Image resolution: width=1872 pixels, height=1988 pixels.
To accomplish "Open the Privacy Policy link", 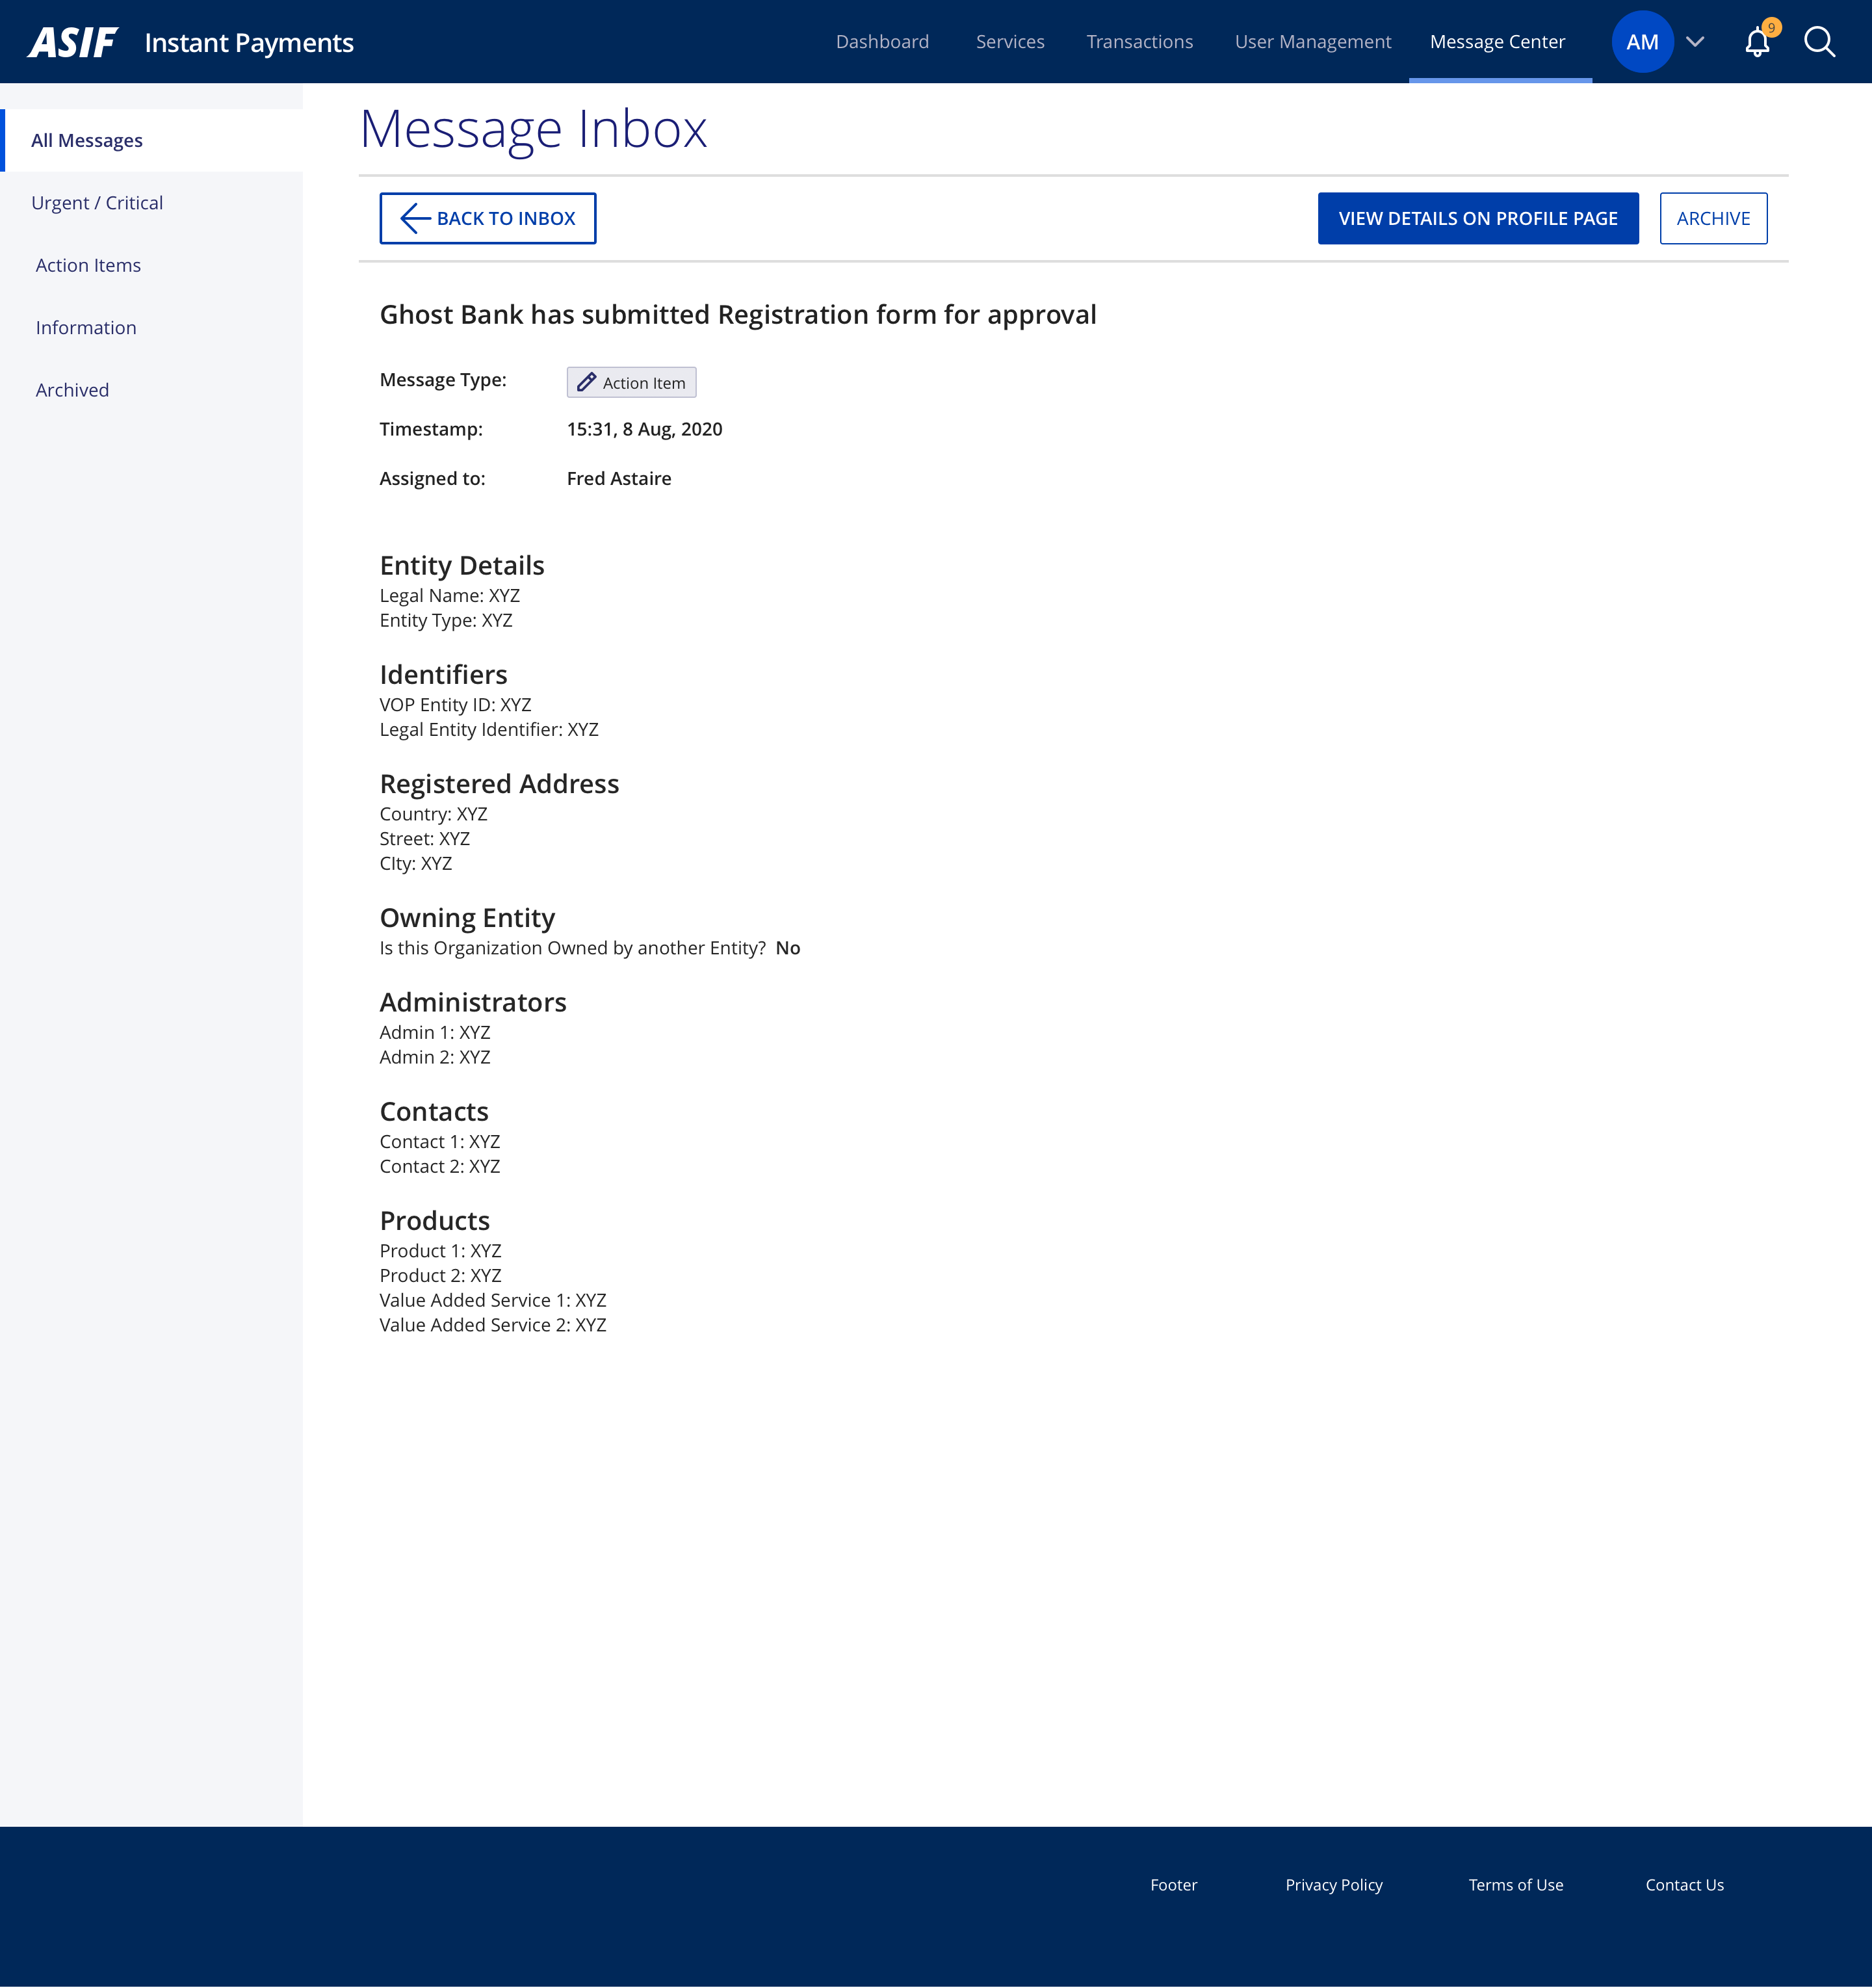I will [1333, 1885].
